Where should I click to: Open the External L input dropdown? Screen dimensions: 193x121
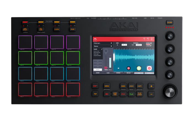click(x=103, y=43)
